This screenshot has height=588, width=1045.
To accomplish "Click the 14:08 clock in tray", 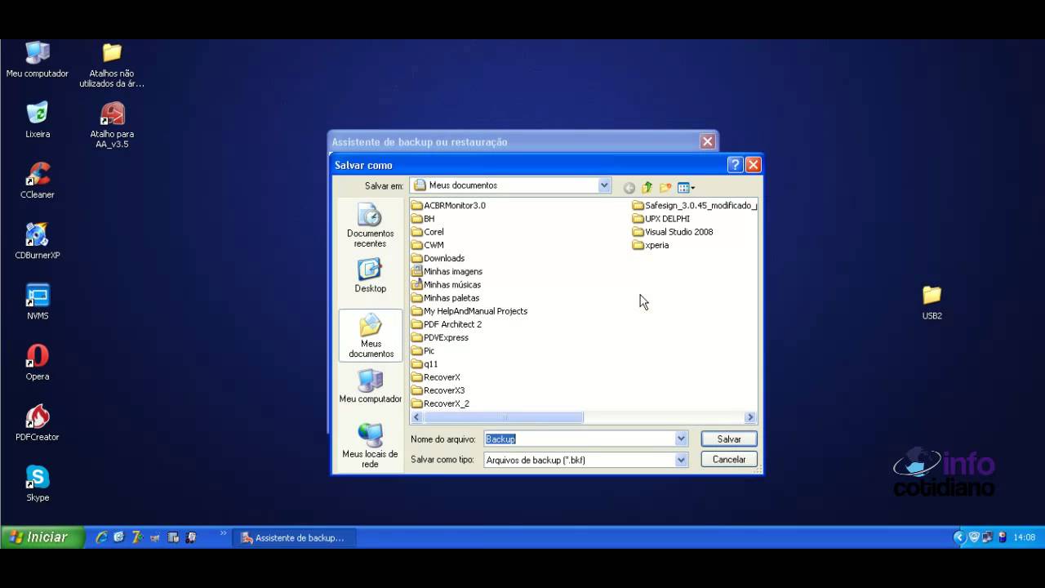I will pos(1024,537).
